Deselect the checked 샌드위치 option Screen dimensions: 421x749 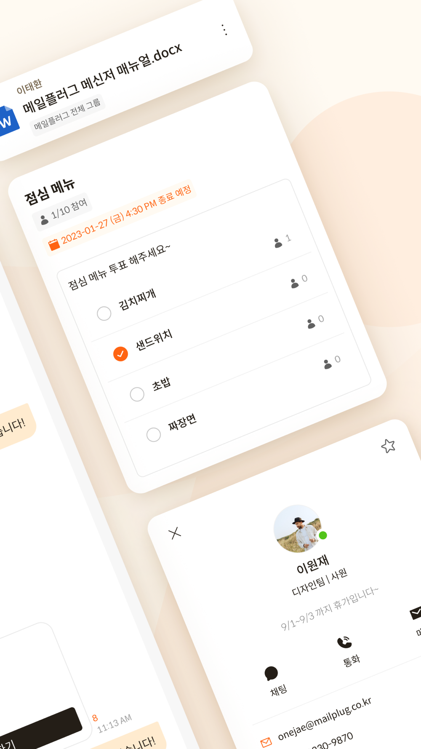coord(120,354)
